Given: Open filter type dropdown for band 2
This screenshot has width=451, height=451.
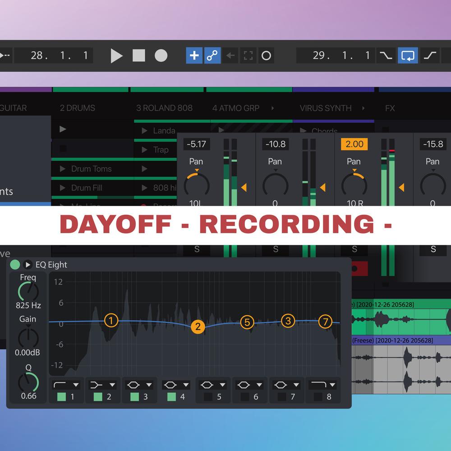Looking at the screenshot, I should 112,385.
